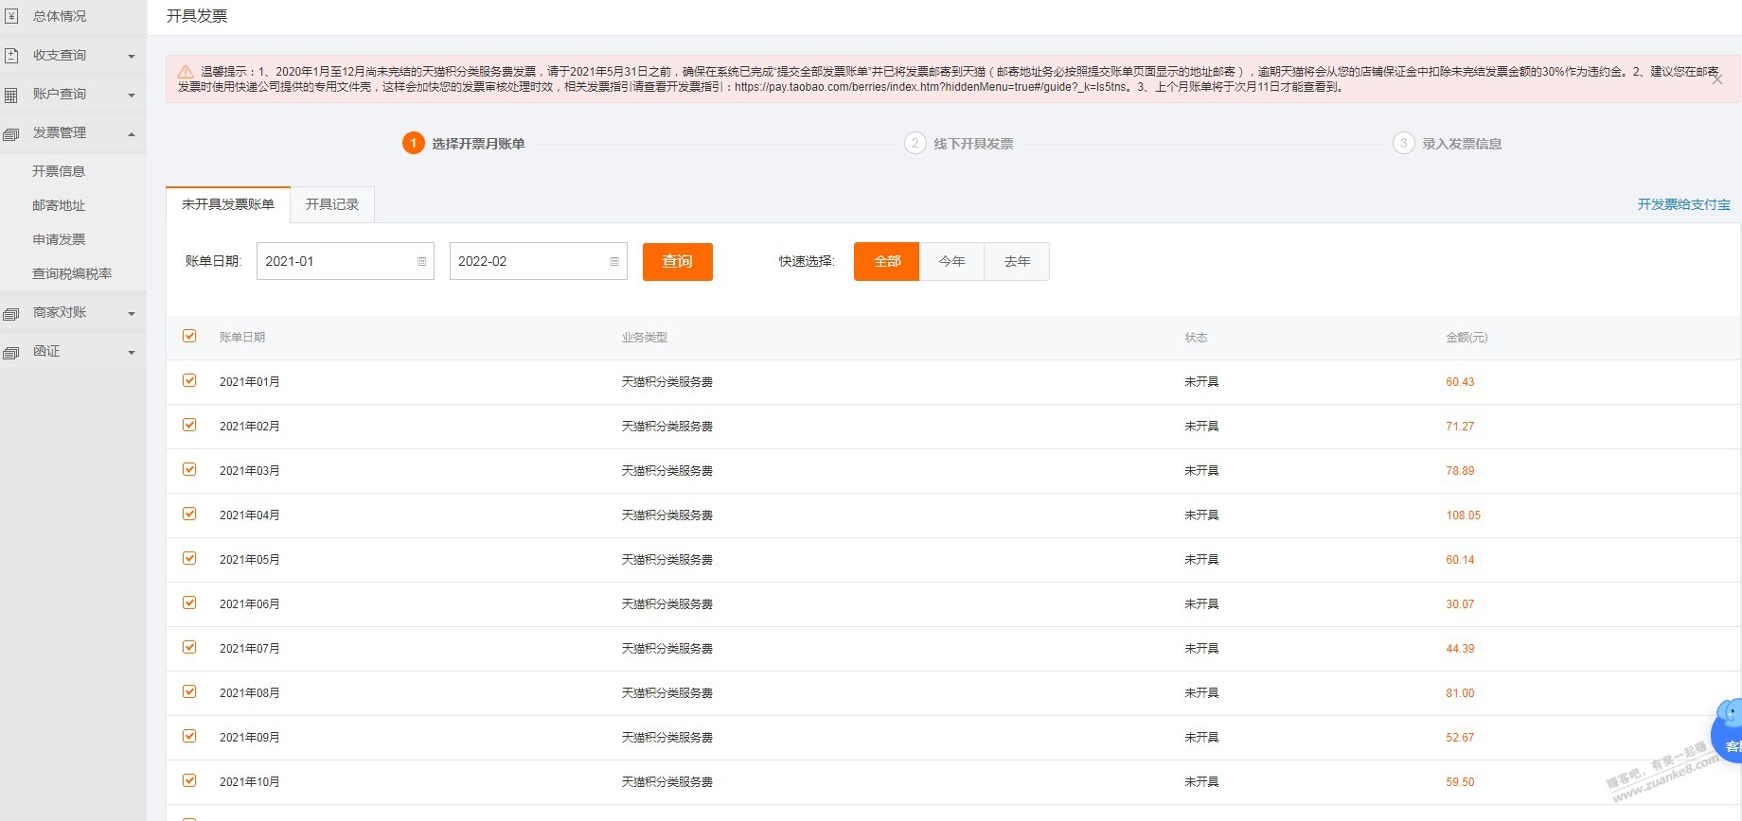Click the amount 108.05 for 2021年04月
This screenshot has width=1742, height=821.
point(1463,515)
